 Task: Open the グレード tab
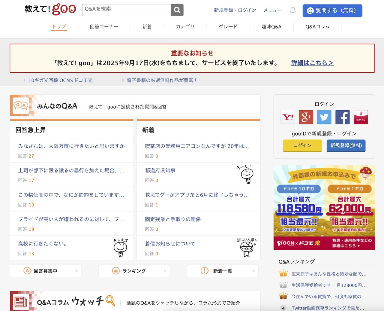click(228, 26)
